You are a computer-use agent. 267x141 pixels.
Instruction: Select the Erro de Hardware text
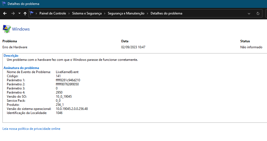click(x=15, y=47)
